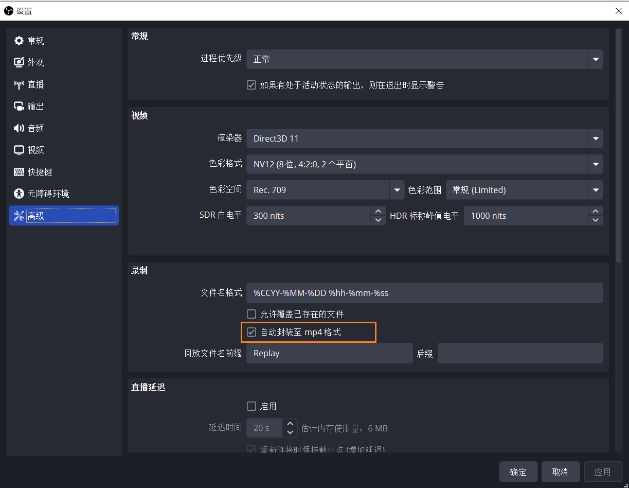629x488 pixels.
Task: Open the 视频 monitor icon
Action: (19, 150)
